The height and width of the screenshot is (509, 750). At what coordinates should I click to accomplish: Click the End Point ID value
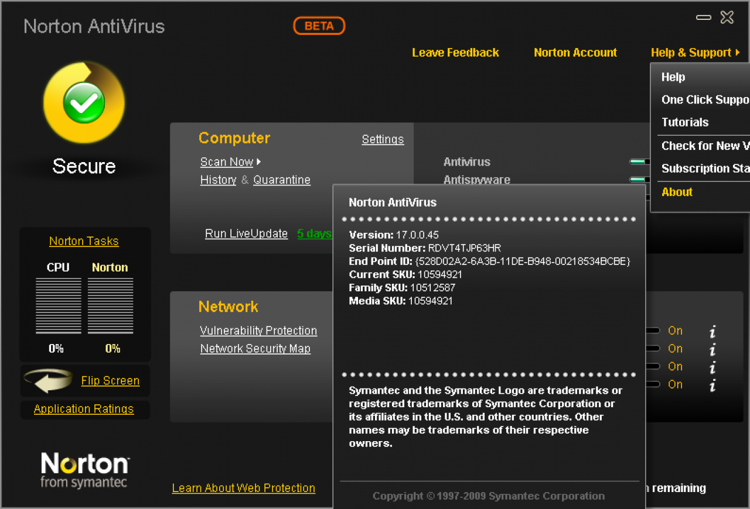click(523, 262)
